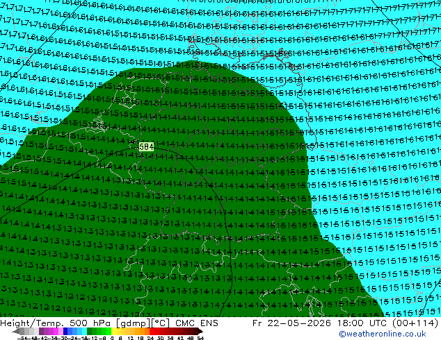Image resolution: width=441 pixels, height=340 pixels.
Task: Select the dark maroon swatch near 54
Action: 195,331
